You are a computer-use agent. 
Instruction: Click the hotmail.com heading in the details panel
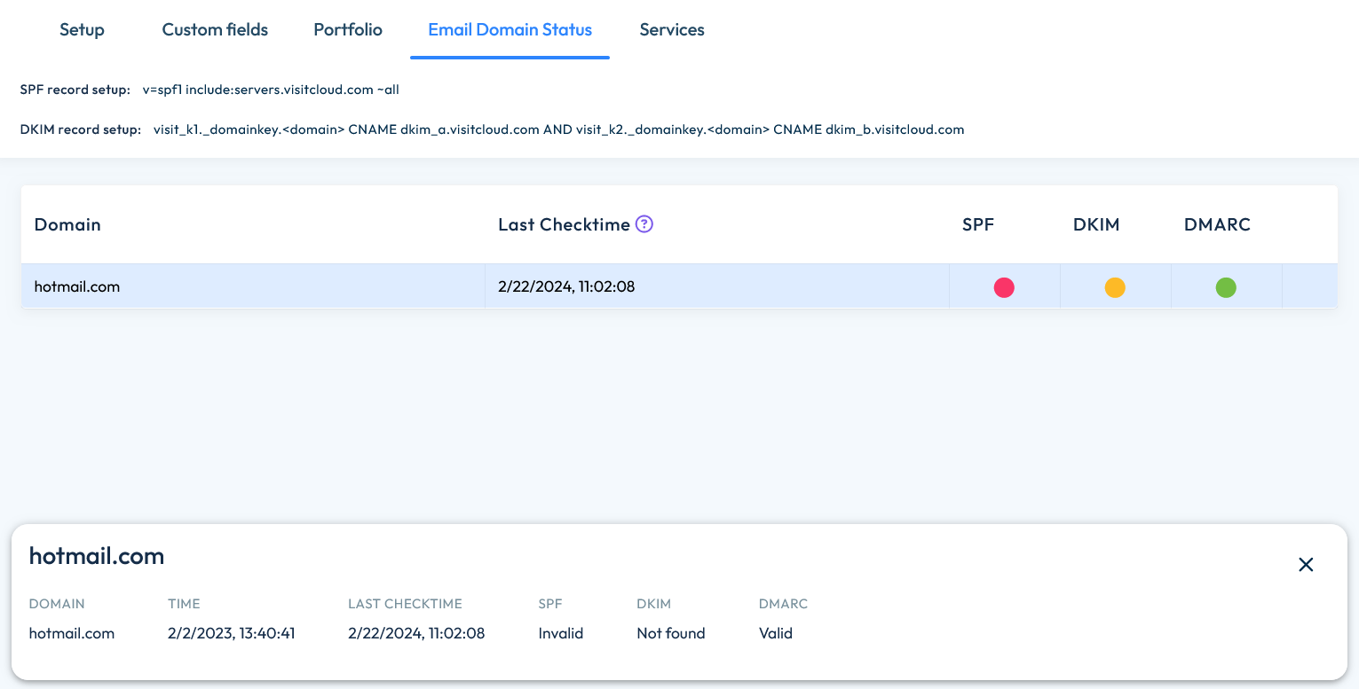[x=96, y=556]
